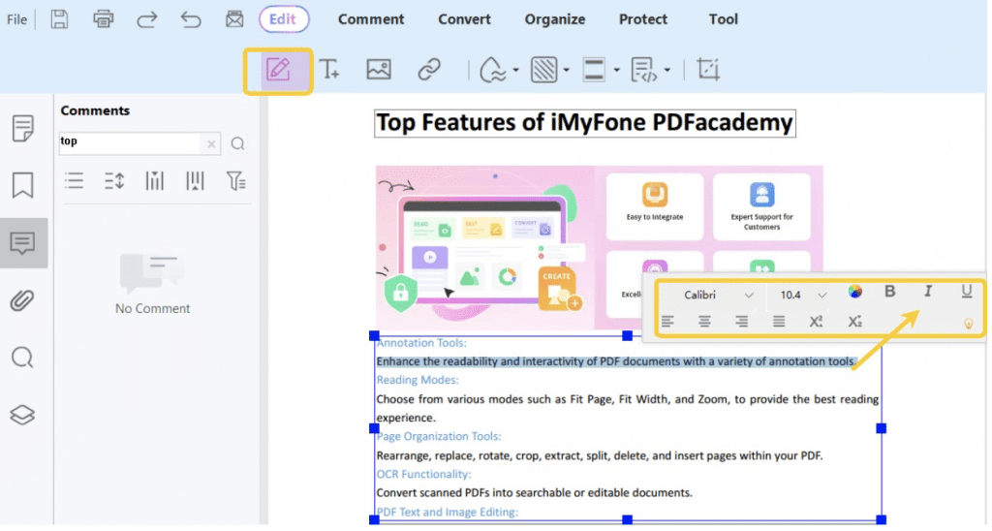Click the Reading Modes heading

click(x=418, y=382)
